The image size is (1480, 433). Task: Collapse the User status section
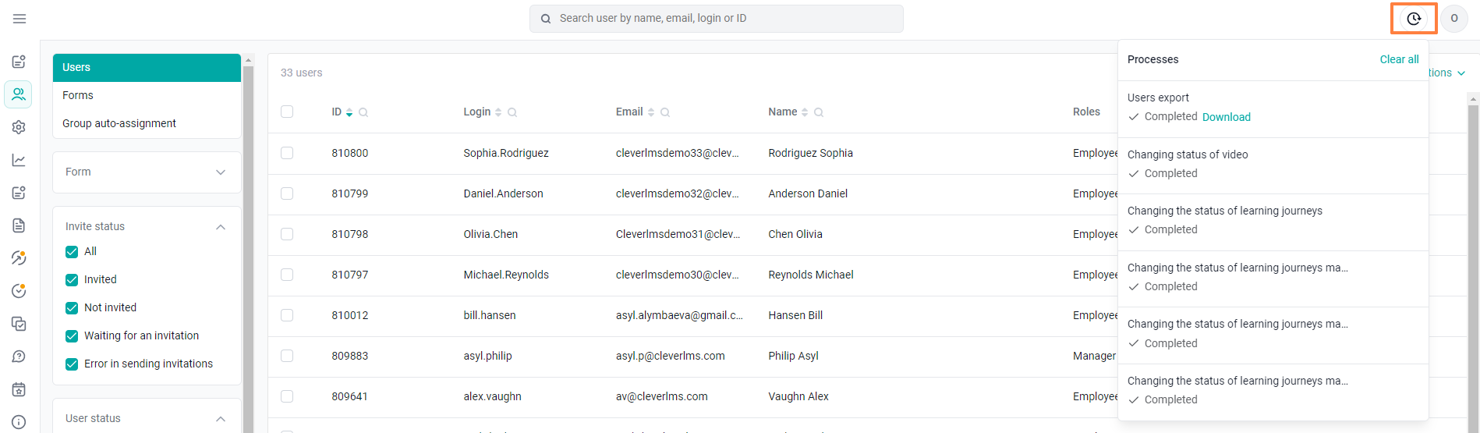point(221,419)
